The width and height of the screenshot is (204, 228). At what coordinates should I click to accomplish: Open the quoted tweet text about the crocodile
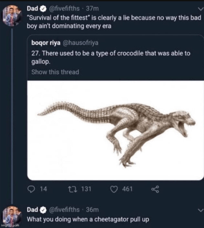(x=111, y=57)
